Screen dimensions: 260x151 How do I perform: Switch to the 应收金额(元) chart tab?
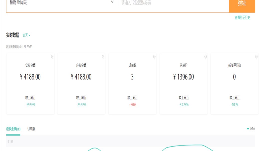pyautogui.click(x=13, y=129)
